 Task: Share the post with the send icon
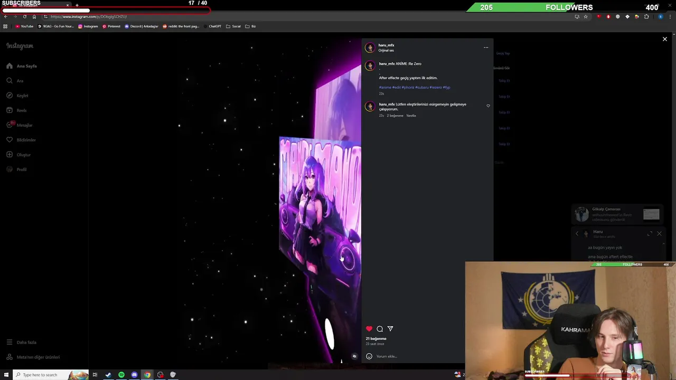click(x=390, y=329)
